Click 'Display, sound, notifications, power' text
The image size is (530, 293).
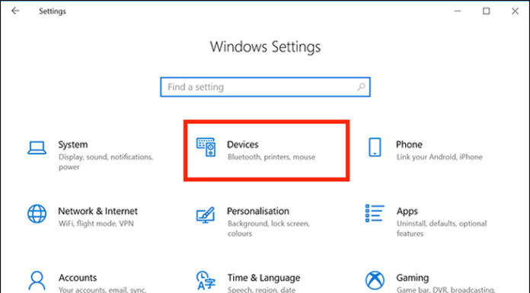click(x=106, y=162)
